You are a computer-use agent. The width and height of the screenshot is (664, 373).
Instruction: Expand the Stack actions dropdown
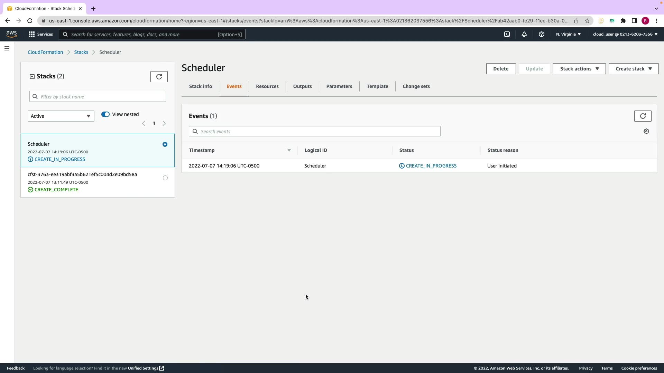pyautogui.click(x=579, y=69)
